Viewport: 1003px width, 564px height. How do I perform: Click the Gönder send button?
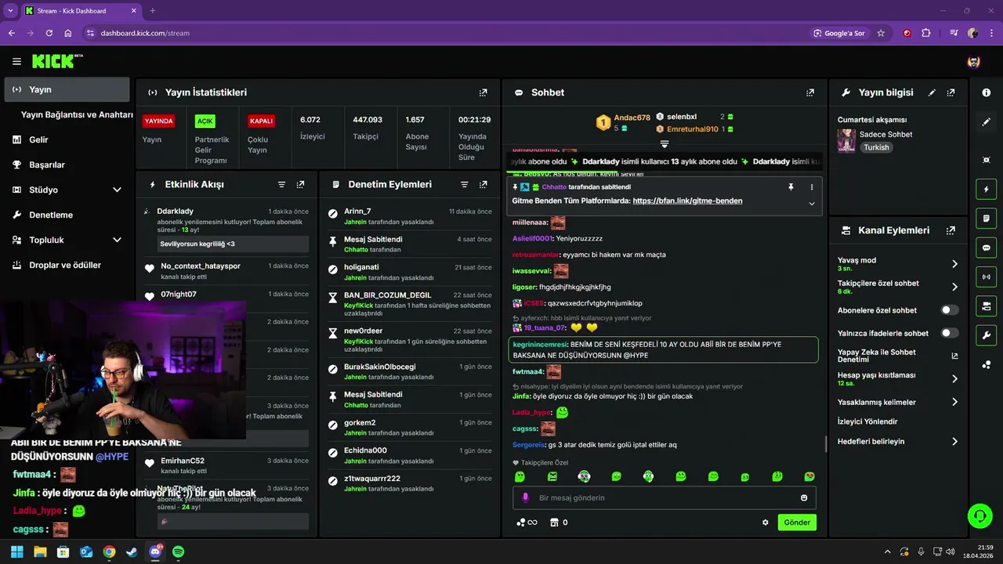pos(797,522)
